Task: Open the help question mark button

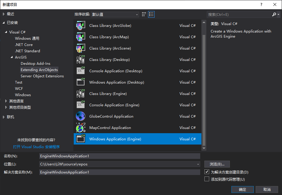Action: [261, 4]
